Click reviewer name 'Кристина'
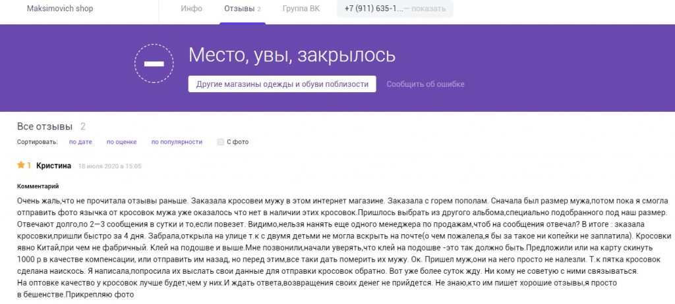Image resolution: width=675 pixels, height=304 pixels. click(54, 166)
